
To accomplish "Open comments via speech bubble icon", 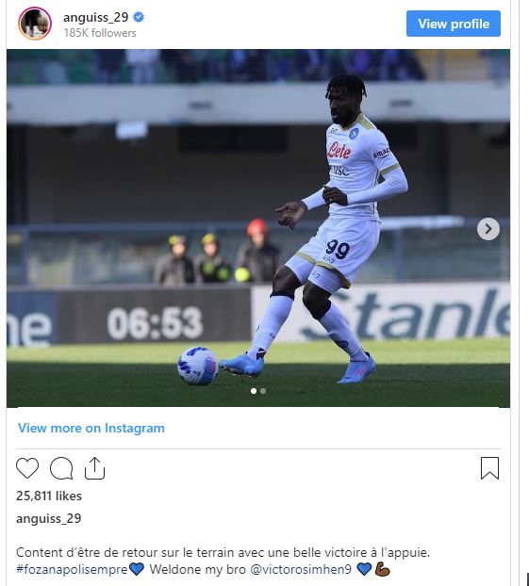I will [x=61, y=468].
